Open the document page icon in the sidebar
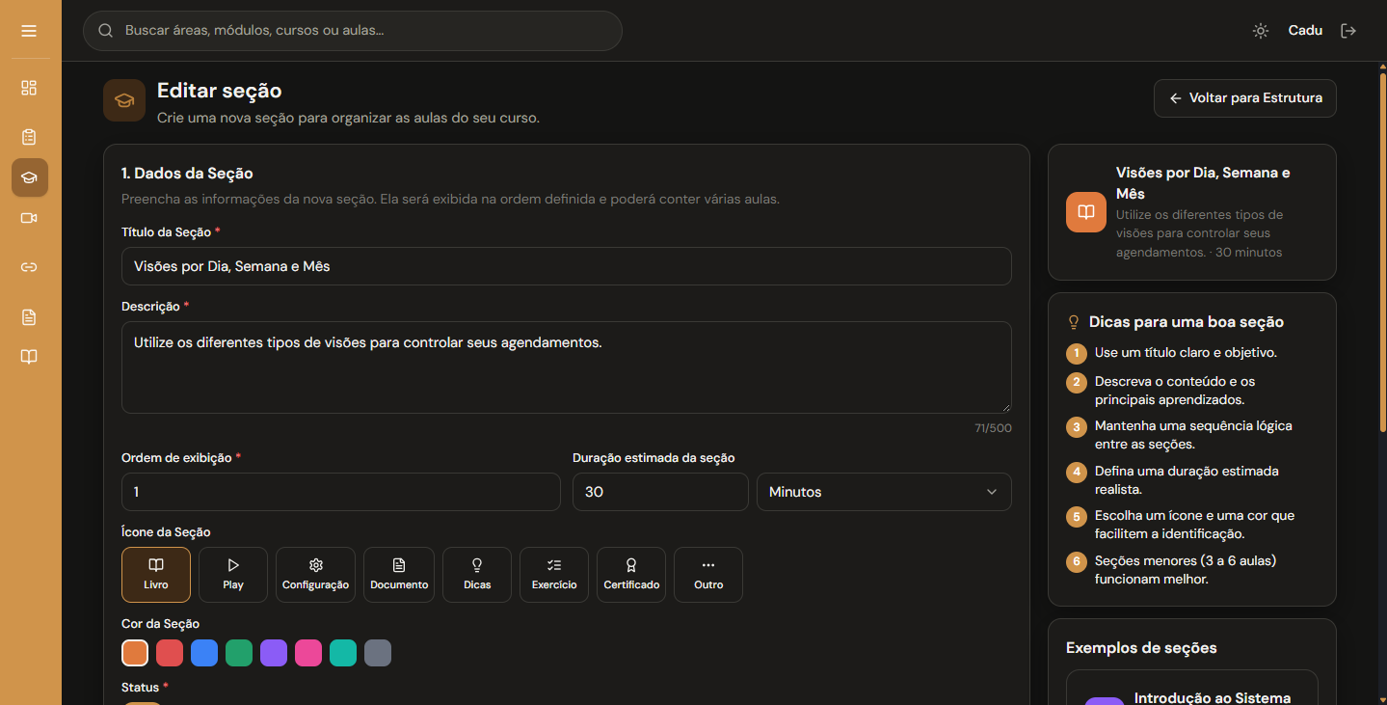The width and height of the screenshot is (1387, 705). coord(29,317)
